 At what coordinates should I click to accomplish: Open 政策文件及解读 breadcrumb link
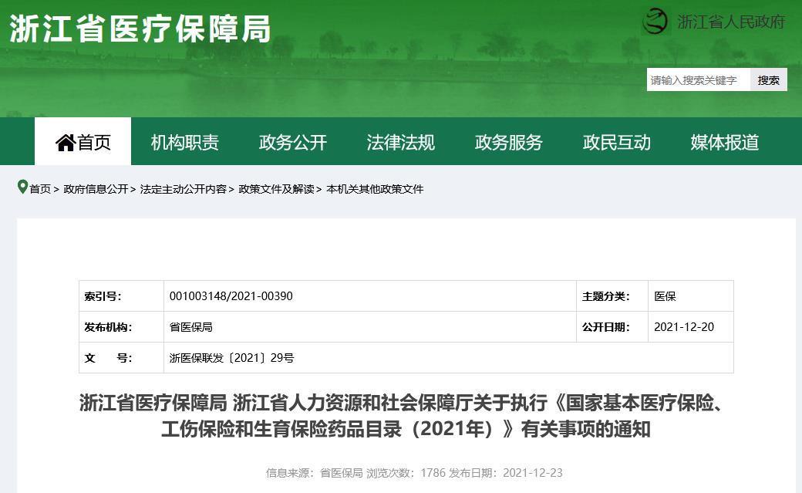click(276, 189)
